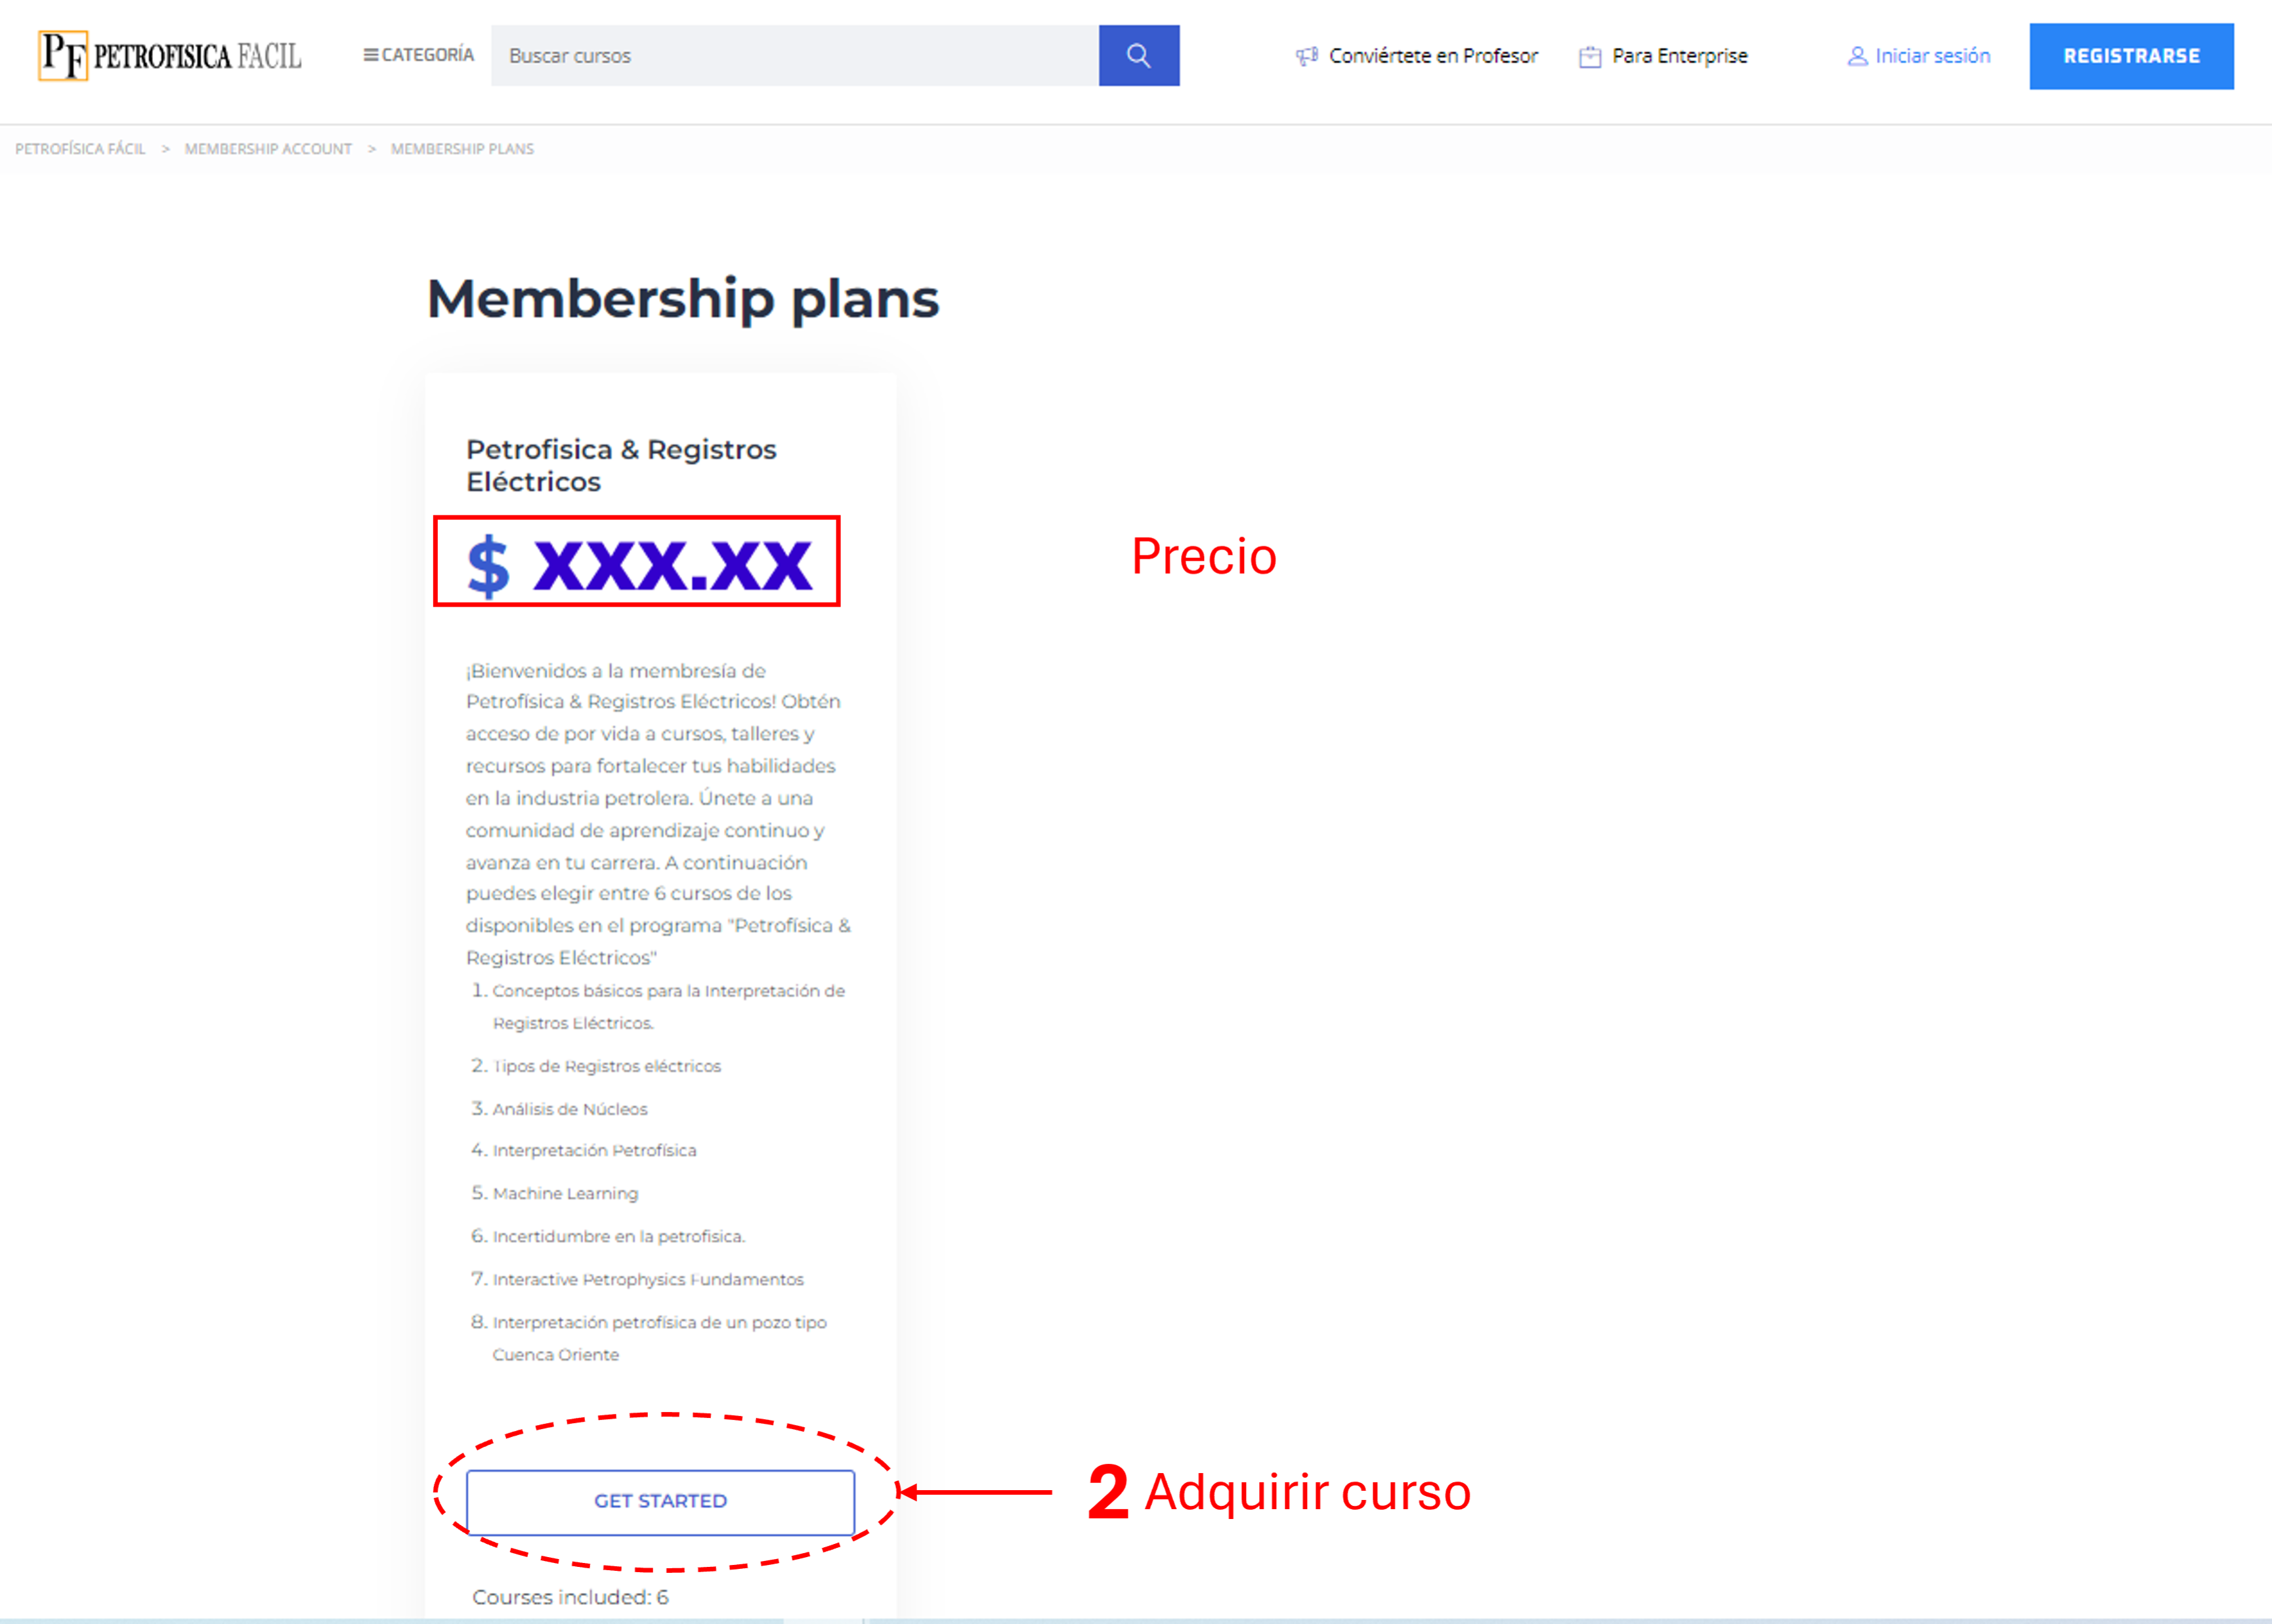The image size is (2272, 1624).
Task: Go to Petrofísica Fácil breadcrumb
Action: (80, 149)
